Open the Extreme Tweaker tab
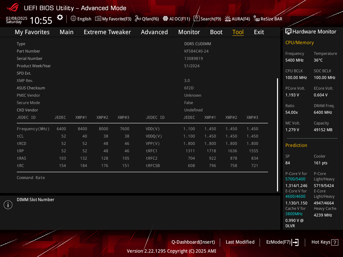 click(x=107, y=32)
